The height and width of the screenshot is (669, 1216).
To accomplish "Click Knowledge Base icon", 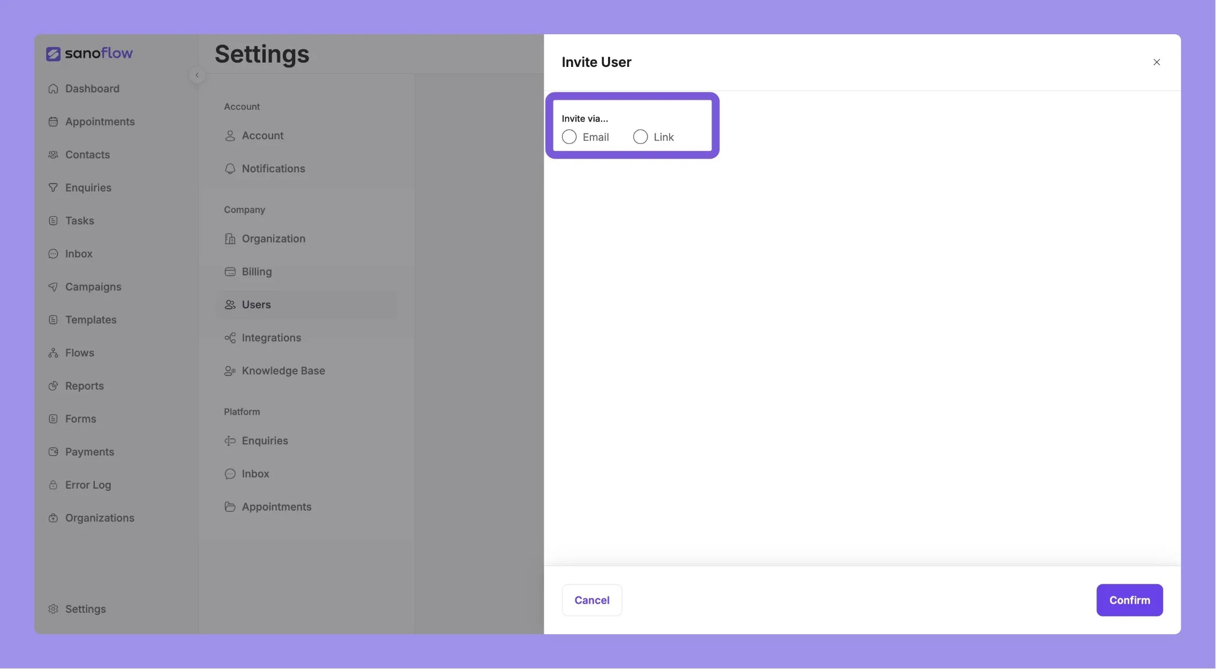I will [x=230, y=371].
